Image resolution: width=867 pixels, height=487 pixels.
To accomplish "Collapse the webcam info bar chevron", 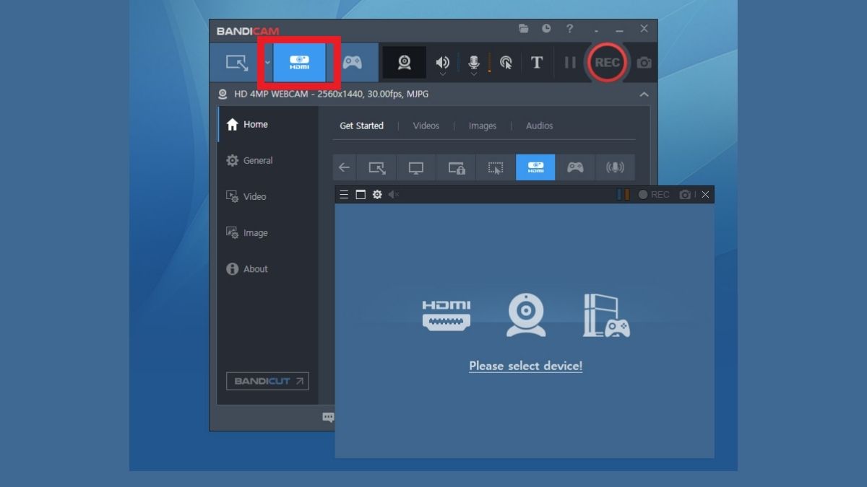I will [x=644, y=95].
